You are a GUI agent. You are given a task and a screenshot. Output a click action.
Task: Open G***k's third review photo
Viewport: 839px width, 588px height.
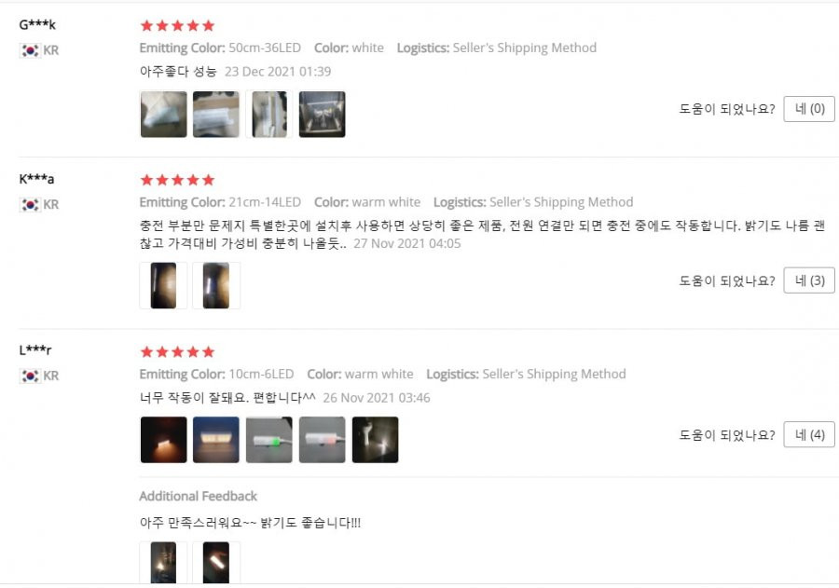click(x=269, y=114)
